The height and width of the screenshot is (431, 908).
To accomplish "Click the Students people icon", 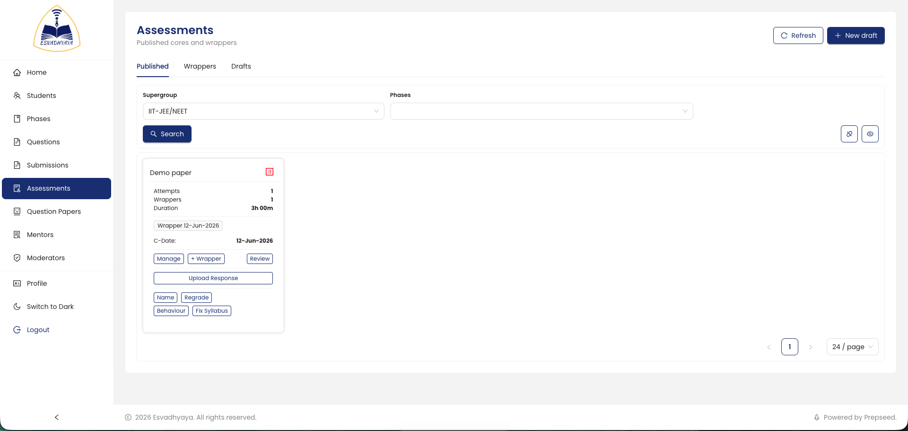I will 17,96.
